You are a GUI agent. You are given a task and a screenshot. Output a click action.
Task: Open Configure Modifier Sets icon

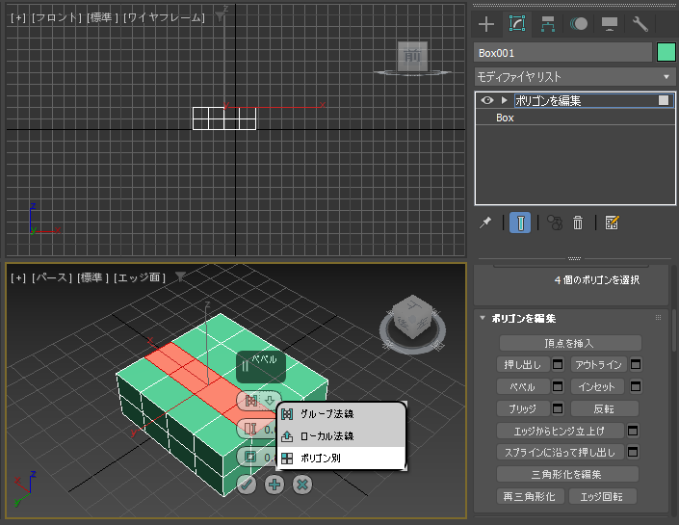(x=612, y=223)
